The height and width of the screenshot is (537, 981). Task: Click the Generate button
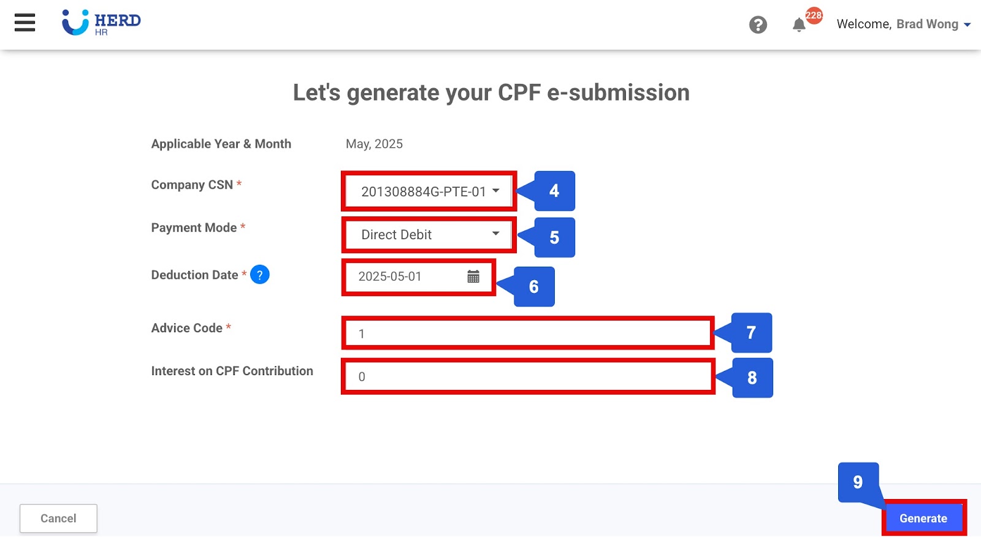point(924,518)
